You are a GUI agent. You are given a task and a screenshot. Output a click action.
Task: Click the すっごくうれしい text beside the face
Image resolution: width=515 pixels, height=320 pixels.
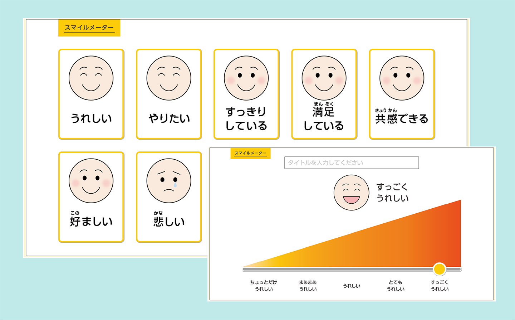coord(393,191)
